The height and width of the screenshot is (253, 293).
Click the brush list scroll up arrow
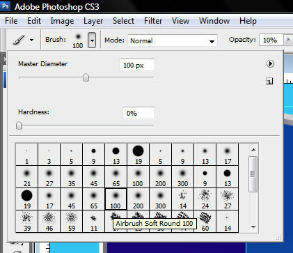253,150
